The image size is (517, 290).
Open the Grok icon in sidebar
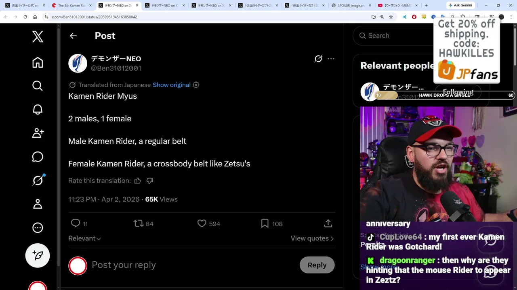(x=38, y=180)
